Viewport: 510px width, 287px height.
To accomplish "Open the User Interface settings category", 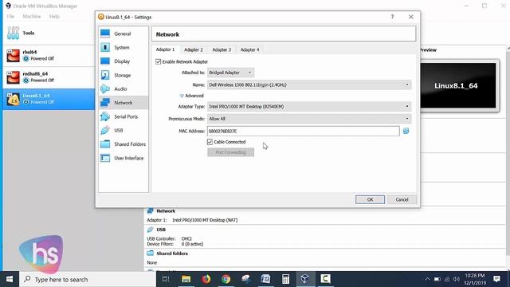I will pos(124,158).
